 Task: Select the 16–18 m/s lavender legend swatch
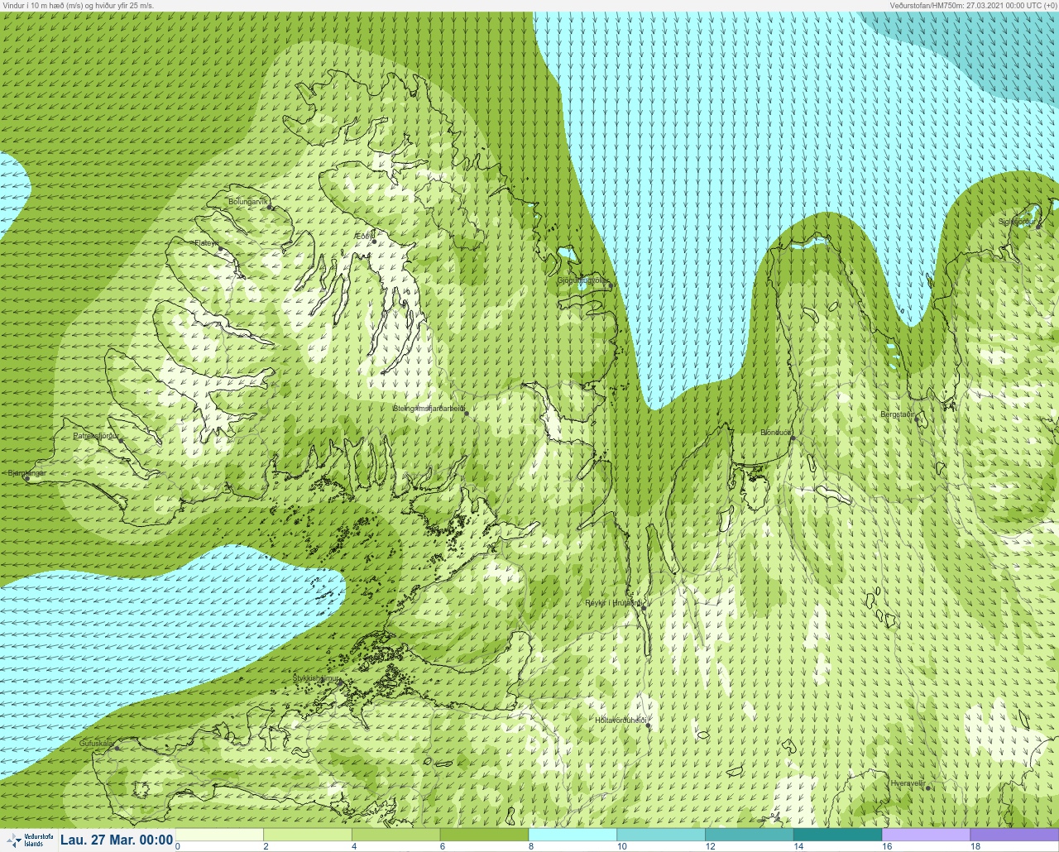coord(926,835)
